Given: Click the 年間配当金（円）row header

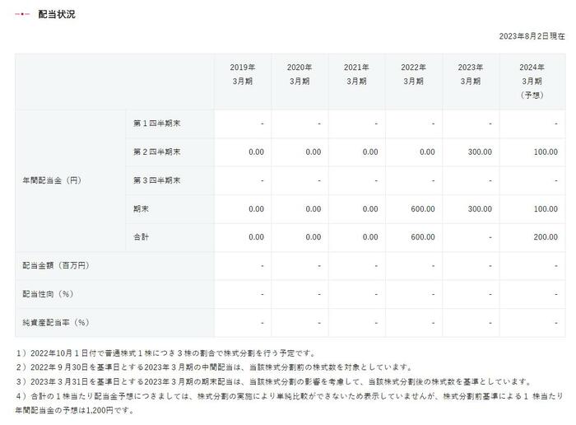Looking at the screenshot, I should (x=52, y=180).
